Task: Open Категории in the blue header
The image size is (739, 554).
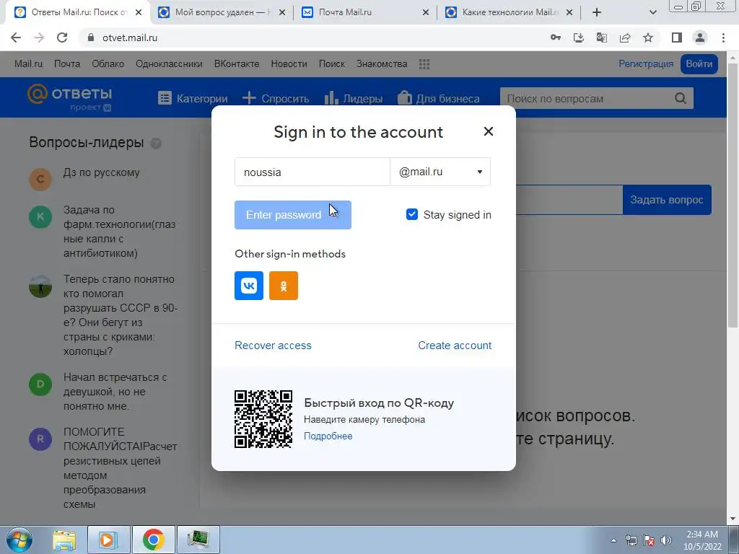Action: point(192,98)
